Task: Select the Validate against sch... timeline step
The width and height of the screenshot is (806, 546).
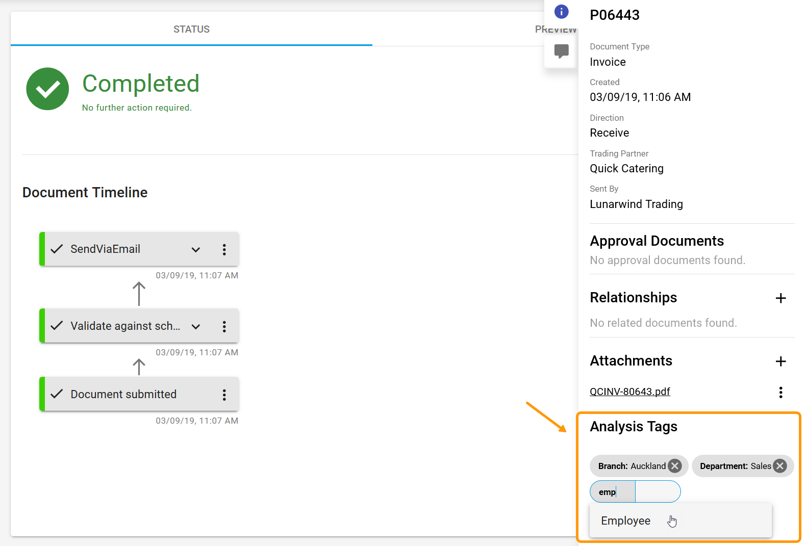Action: (139, 326)
